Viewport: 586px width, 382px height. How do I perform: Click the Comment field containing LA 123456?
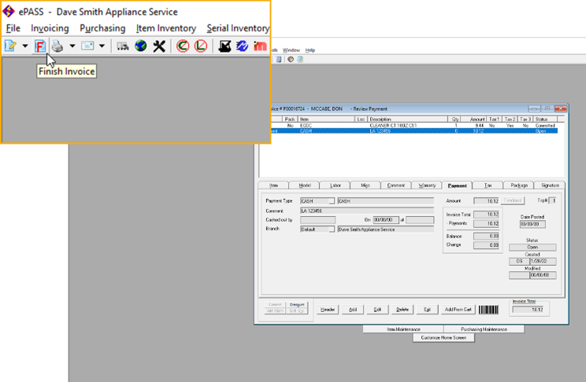366,211
